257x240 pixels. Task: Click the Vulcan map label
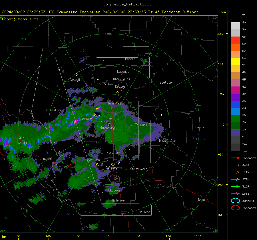click(145, 212)
